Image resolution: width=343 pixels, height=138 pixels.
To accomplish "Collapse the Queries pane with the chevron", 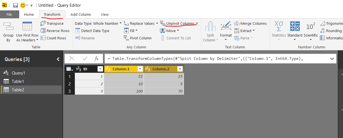I will (x=58, y=59).
